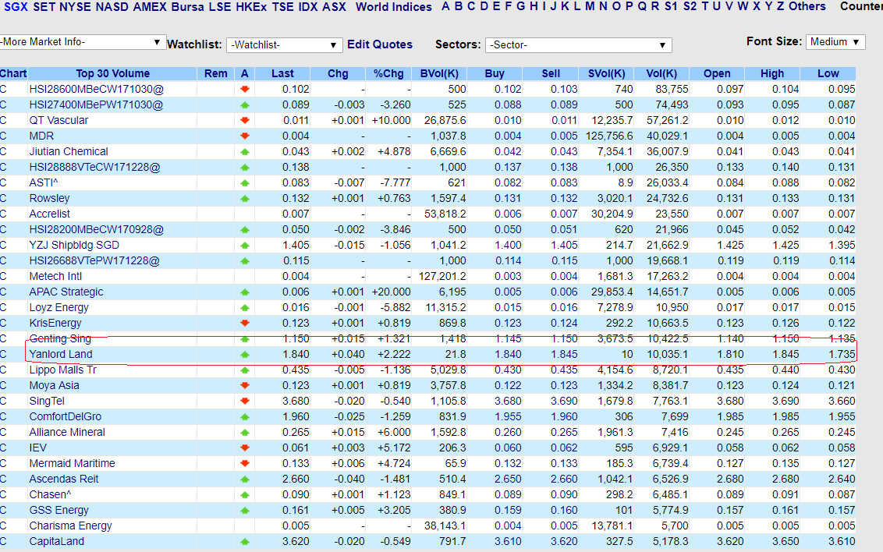Open the chart icon for Accrelist
The width and height of the screenshot is (883, 552).
(x=4, y=214)
